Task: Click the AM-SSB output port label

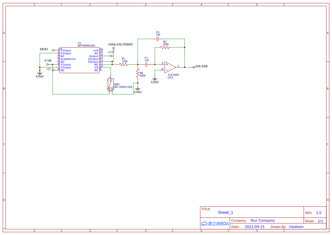Action: tap(201, 66)
